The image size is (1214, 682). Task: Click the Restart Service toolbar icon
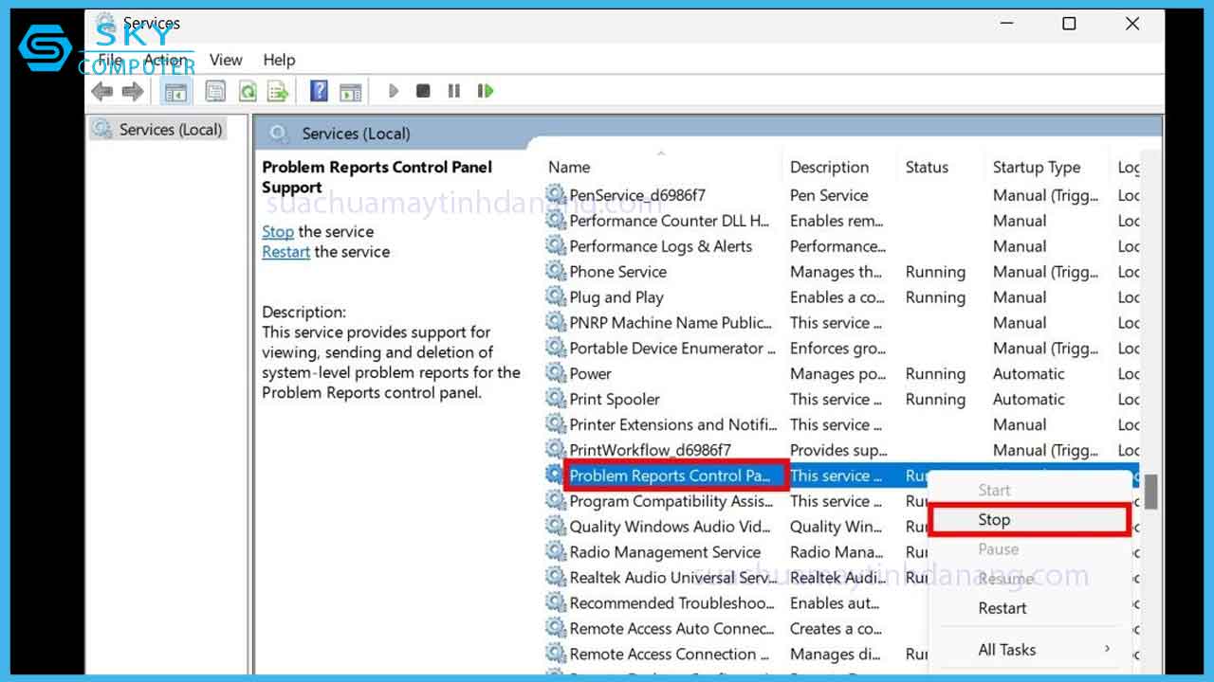486,91
